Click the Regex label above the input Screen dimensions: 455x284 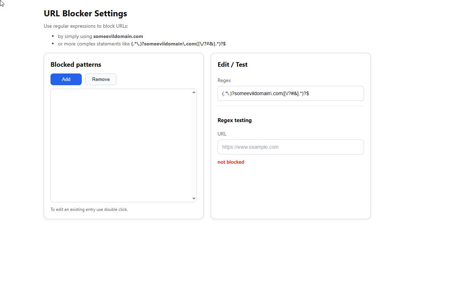pyautogui.click(x=224, y=80)
